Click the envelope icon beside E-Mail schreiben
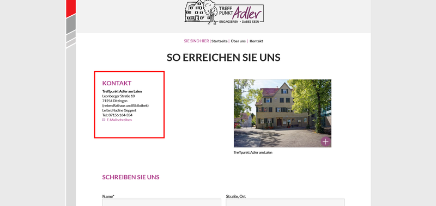Image resolution: width=436 pixels, height=206 pixels. pos(104,120)
